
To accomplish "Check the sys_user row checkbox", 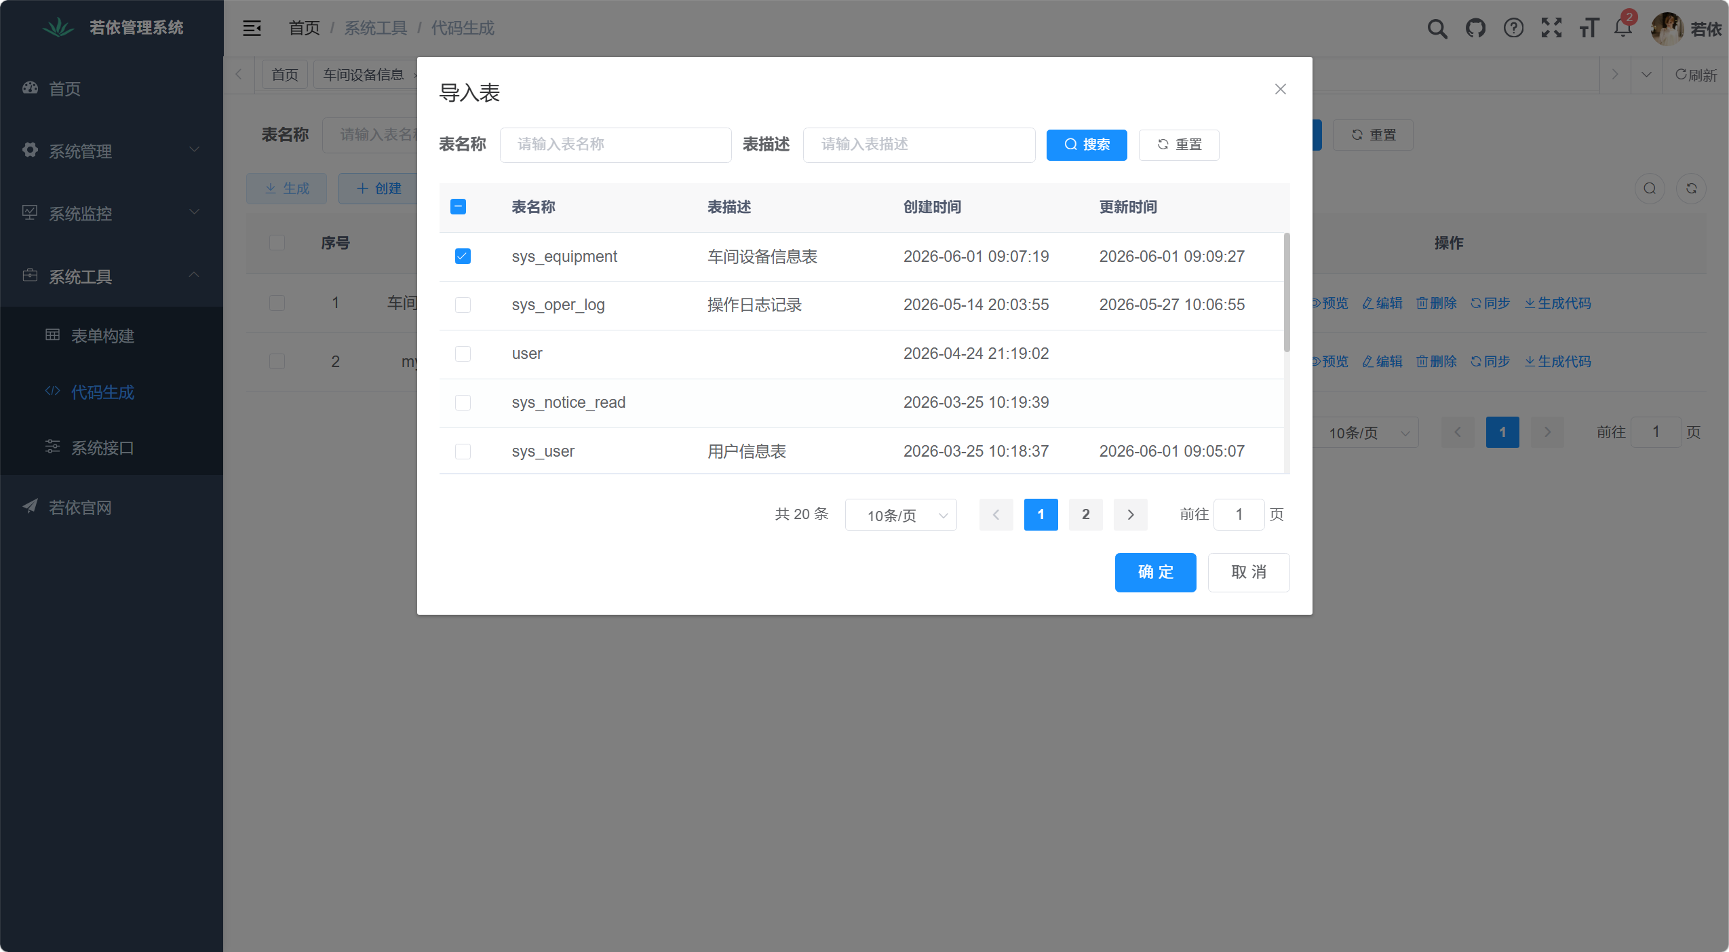I will (x=463, y=452).
